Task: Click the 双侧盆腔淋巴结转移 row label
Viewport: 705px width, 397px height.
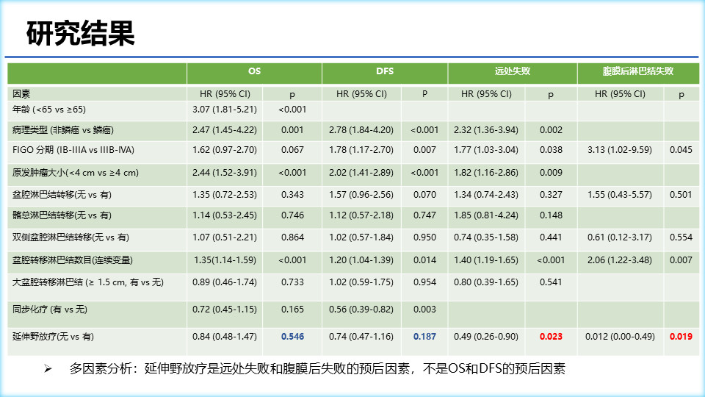Action: tap(70, 237)
